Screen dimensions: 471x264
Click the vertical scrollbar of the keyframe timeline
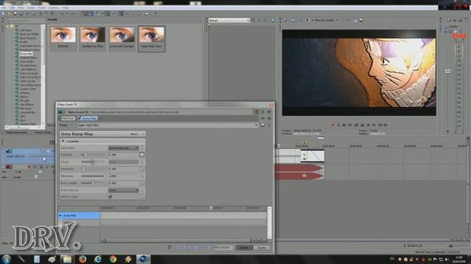point(269,222)
